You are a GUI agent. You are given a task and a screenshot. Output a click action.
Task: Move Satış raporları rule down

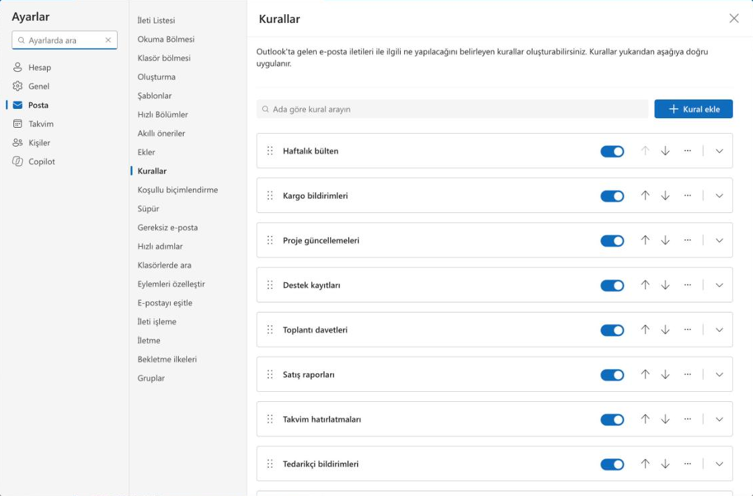point(665,374)
